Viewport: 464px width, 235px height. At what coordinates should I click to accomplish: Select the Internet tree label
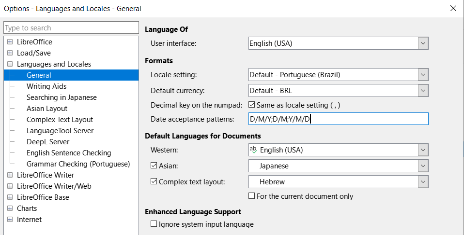(x=29, y=220)
